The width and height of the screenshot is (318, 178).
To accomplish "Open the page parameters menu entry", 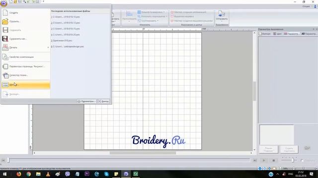I will pos(26,66).
